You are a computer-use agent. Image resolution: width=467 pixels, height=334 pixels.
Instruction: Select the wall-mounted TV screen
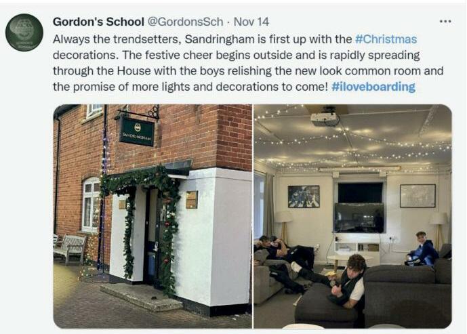(359, 217)
